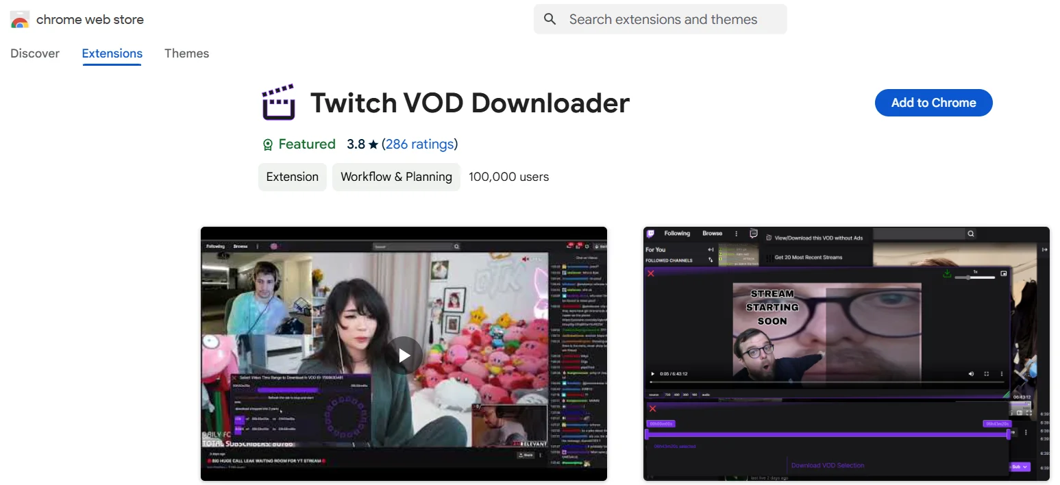Viewport: 1060px width, 485px height.
Task: Play the first promotional screenshot video
Action: (x=404, y=355)
